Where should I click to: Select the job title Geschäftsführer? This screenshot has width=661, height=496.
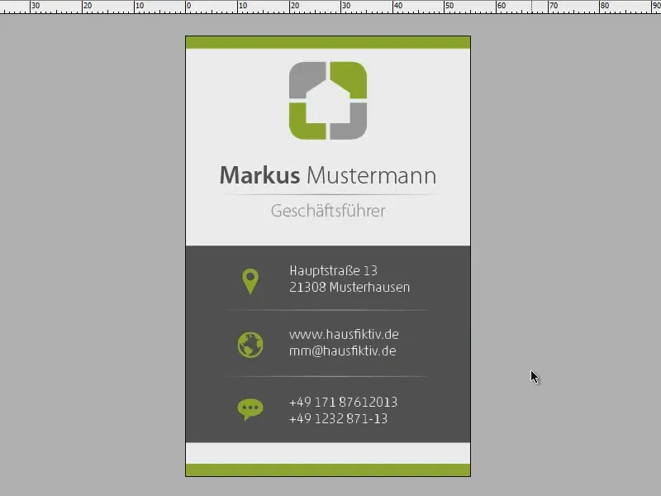pos(328,211)
